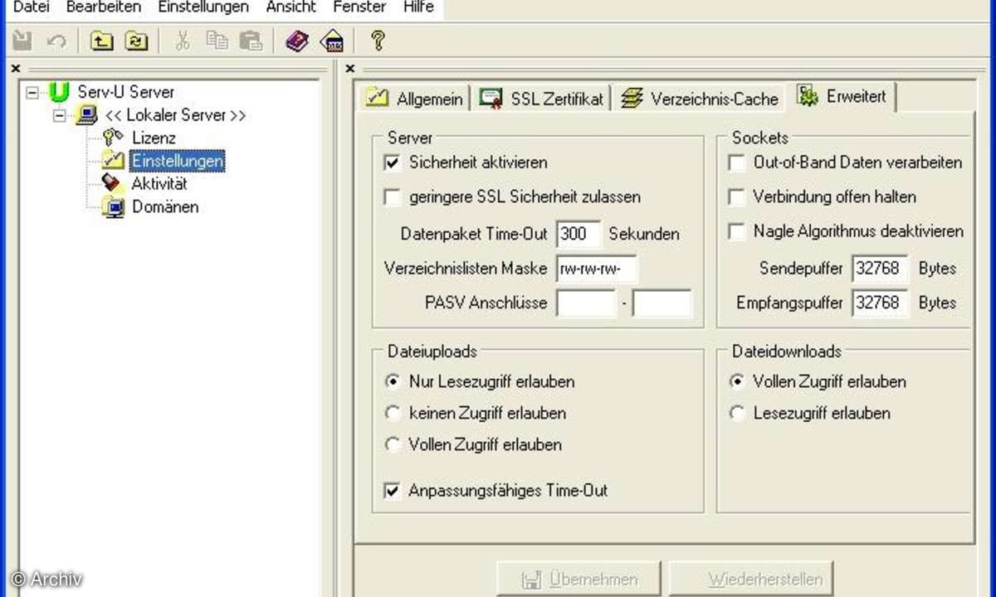996x597 pixels.
Task: Click the Aktivität tree icon
Action: coord(113,183)
